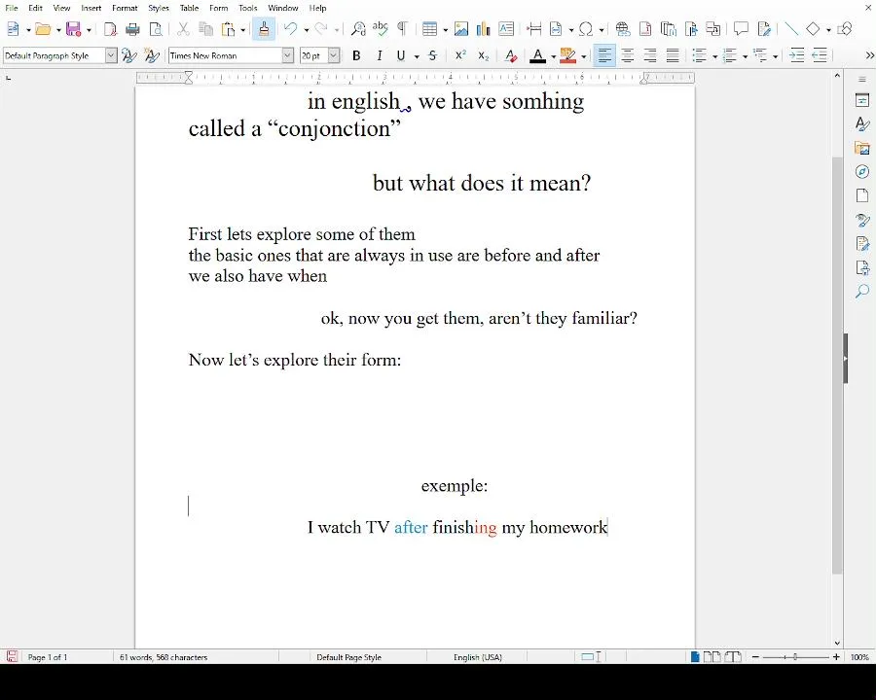Expand underline style dropdown arrow
The height and width of the screenshot is (700, 876).
[x=417, y=56]
